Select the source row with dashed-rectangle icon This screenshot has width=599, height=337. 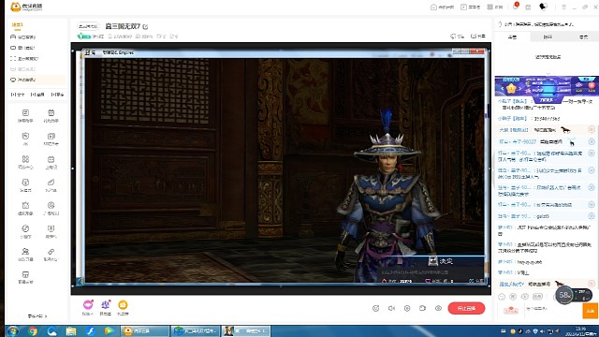pos(37,58)
